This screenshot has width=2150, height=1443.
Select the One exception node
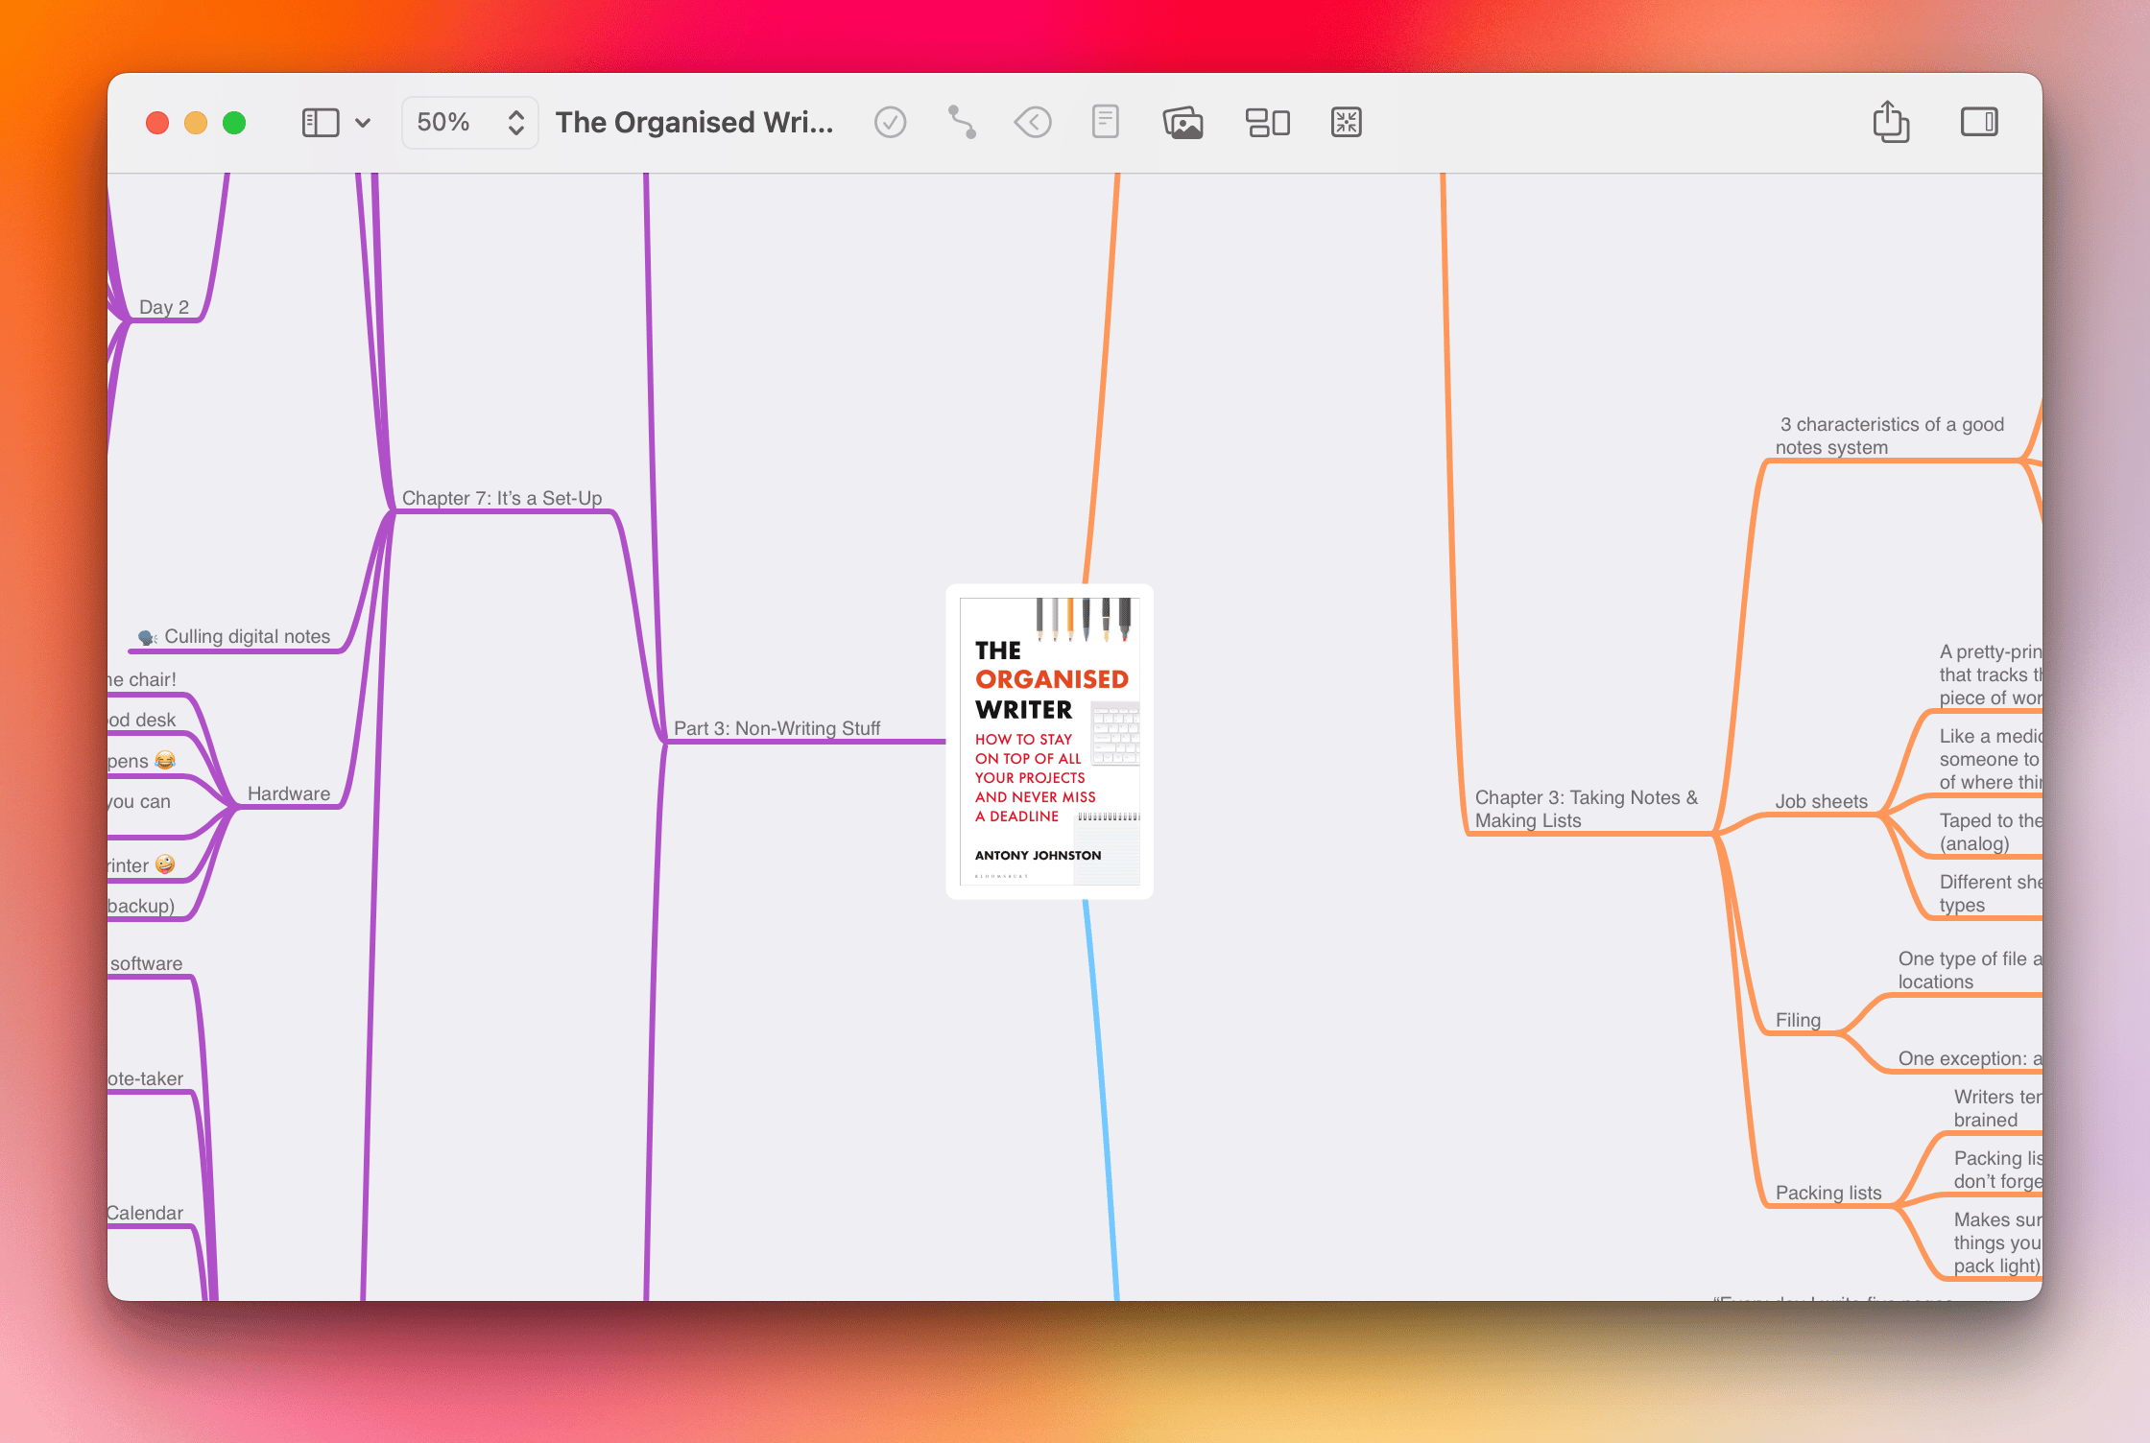[x=1970, y=1058]
